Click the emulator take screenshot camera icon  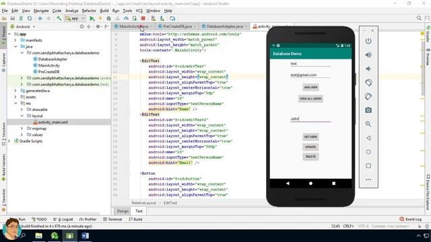(x=368, y=110)
